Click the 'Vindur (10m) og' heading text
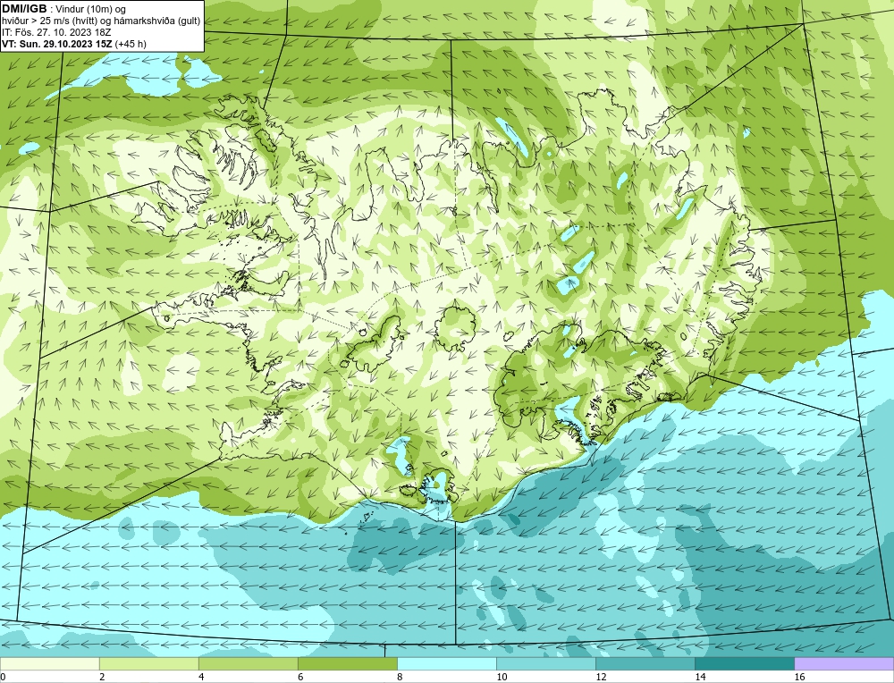This screenshot has width=894, height=683. [x=90, y=9]
